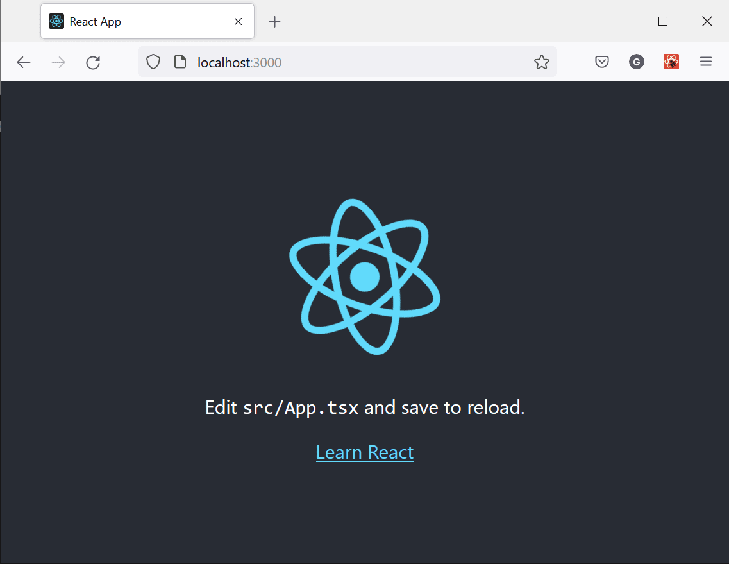The width and height of the screenshot is (729, 564).
Task: Open the React DevTools extension
Action: tap(671, 62)
